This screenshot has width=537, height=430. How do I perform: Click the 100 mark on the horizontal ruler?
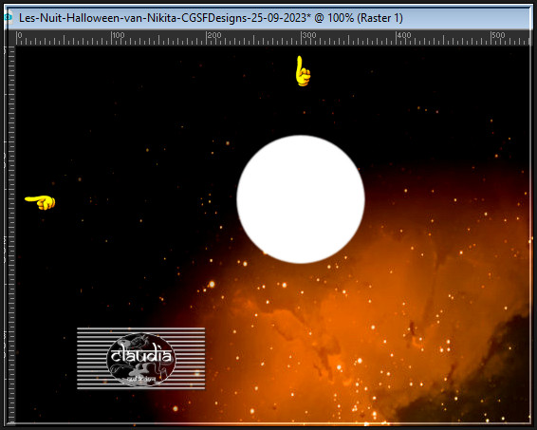tap(119, 35)
